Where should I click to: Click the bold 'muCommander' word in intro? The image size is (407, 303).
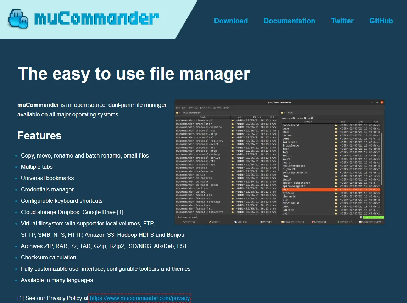point(38,105)
